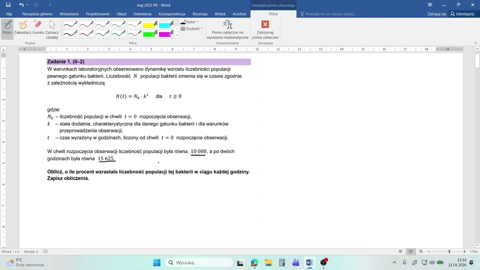Activate the Gumka eraser tool
Viewport: 480px width, 270px height.
[x=38, y=28]
